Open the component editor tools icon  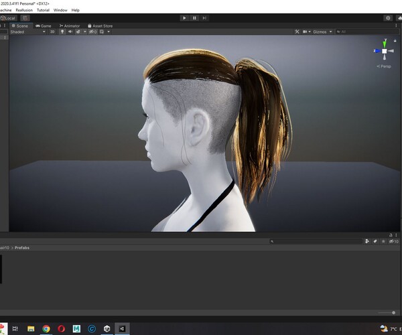pyautogui.click(x=297, y=31)
